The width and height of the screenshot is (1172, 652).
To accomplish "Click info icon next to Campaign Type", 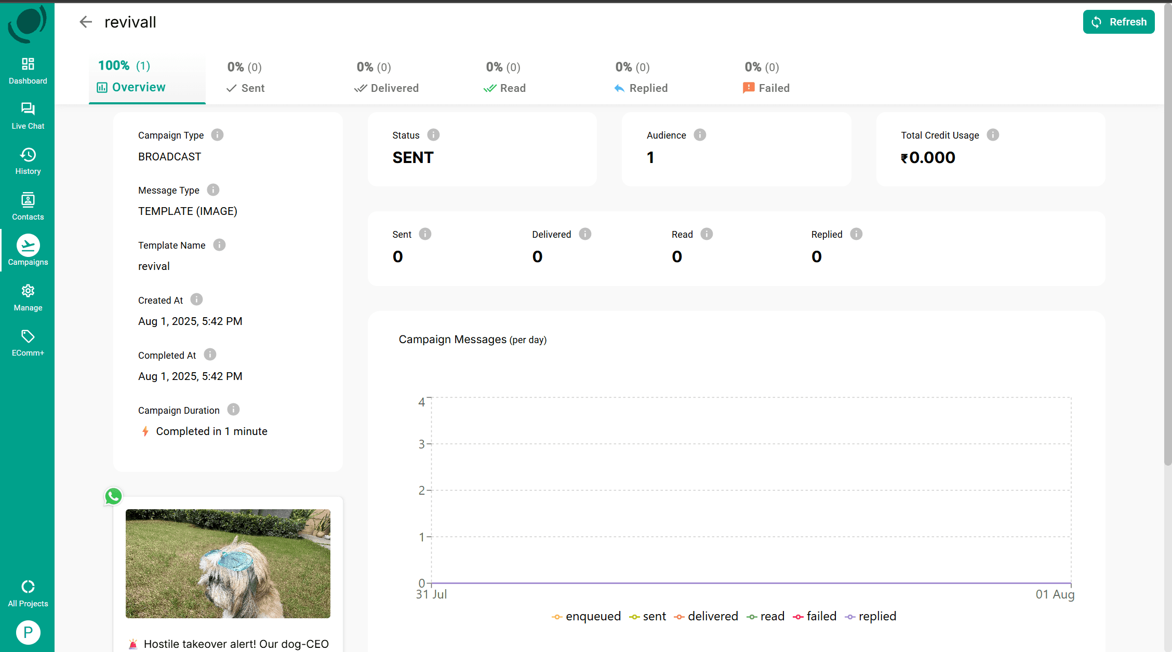I will (x=217, y=135).
